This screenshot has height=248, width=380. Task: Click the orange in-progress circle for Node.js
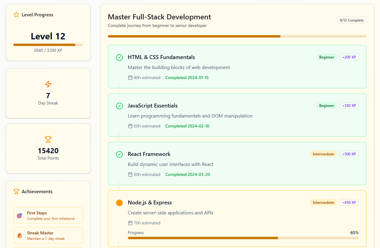(x=119, y=203)
